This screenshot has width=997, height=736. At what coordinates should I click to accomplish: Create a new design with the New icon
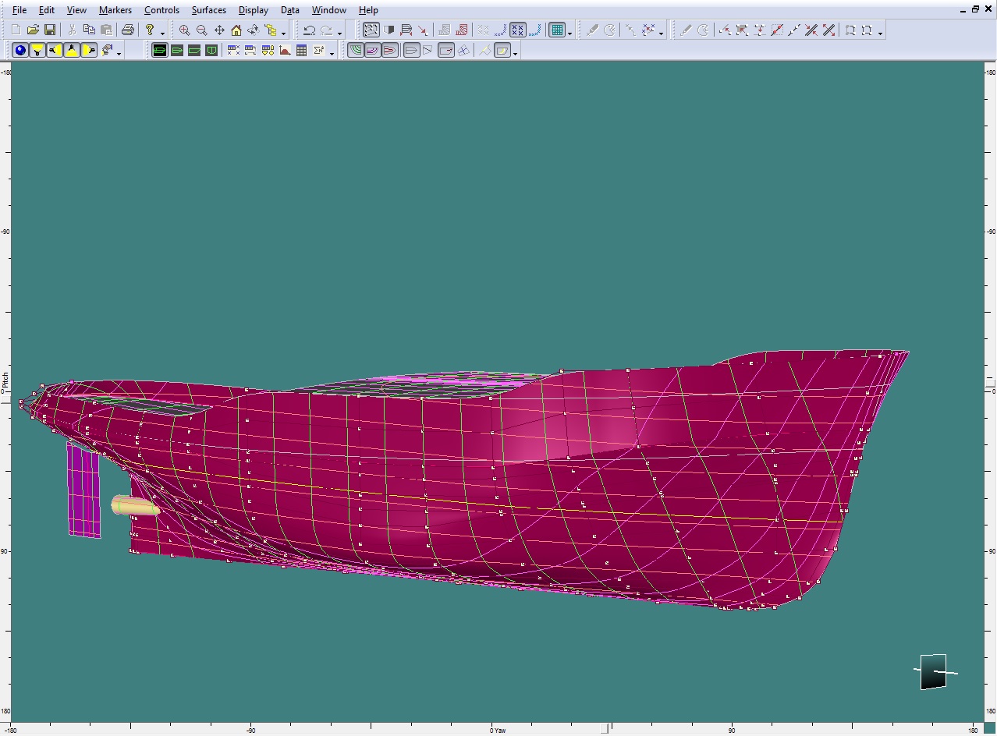click(x=16, y=30)
